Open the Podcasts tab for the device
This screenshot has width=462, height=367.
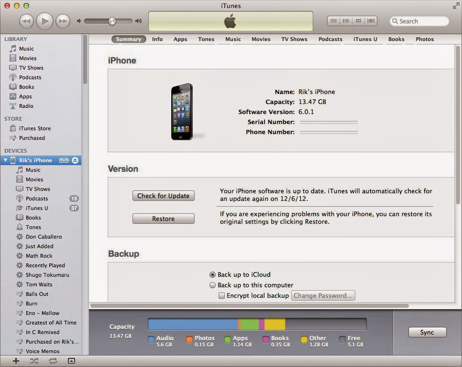click(330, 39)
